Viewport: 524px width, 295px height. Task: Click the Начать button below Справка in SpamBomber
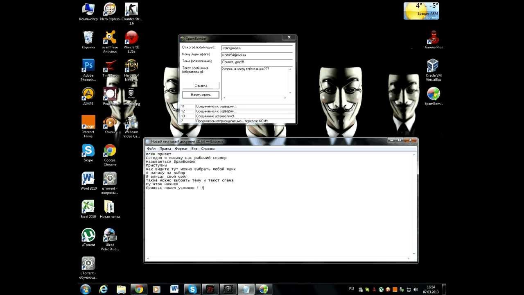click(201, 95)
